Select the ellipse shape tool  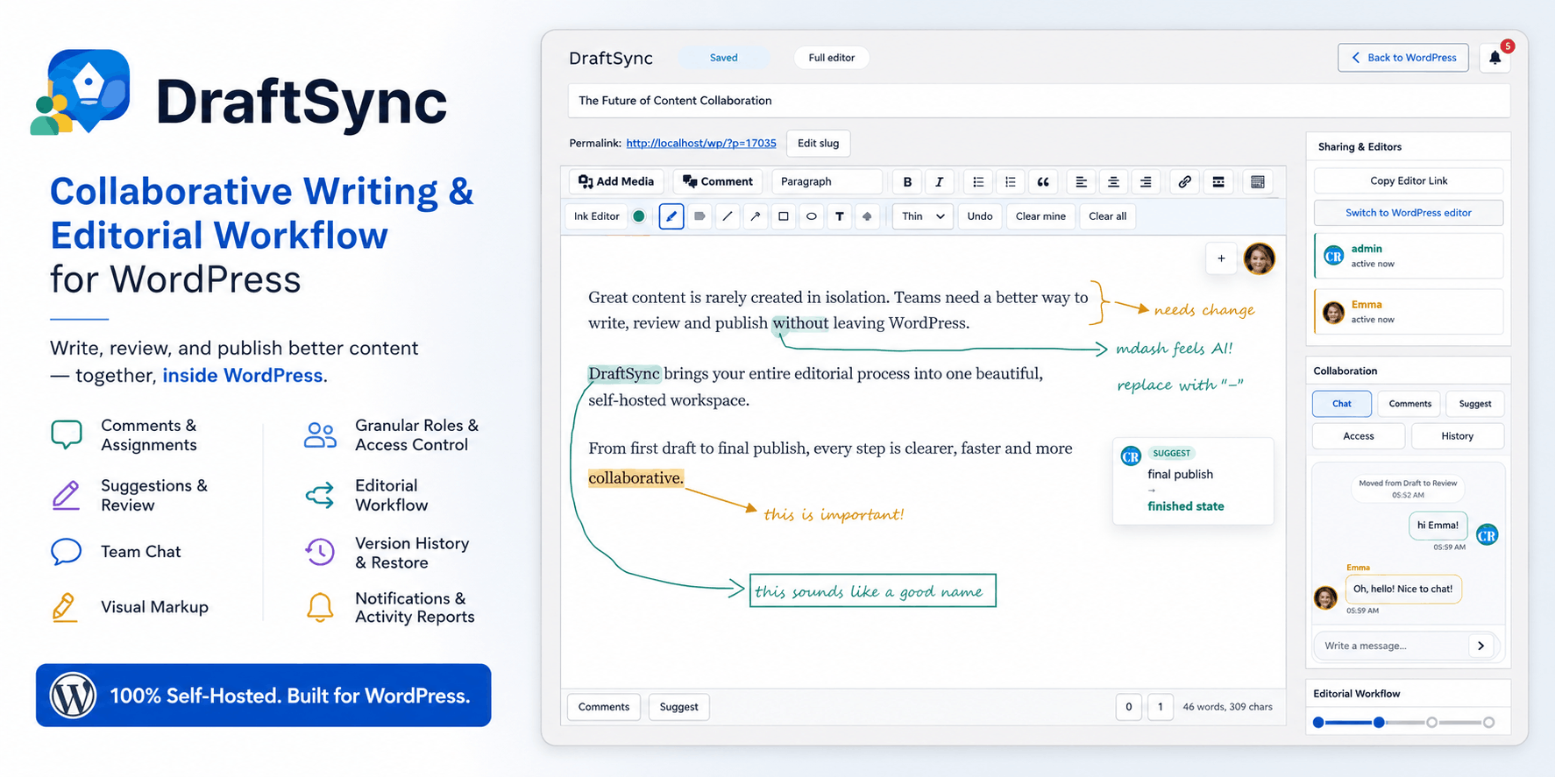[x=812, y=216]
